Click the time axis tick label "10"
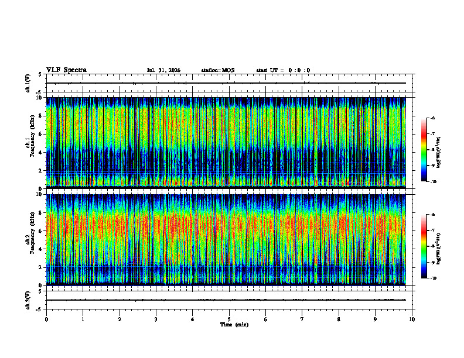Image resolution: width=464 pixels, height=358 pixels. click(412, 319)
